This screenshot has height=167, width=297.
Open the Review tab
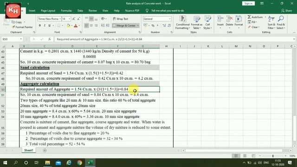pyautogui.click(x=93, y=11)
